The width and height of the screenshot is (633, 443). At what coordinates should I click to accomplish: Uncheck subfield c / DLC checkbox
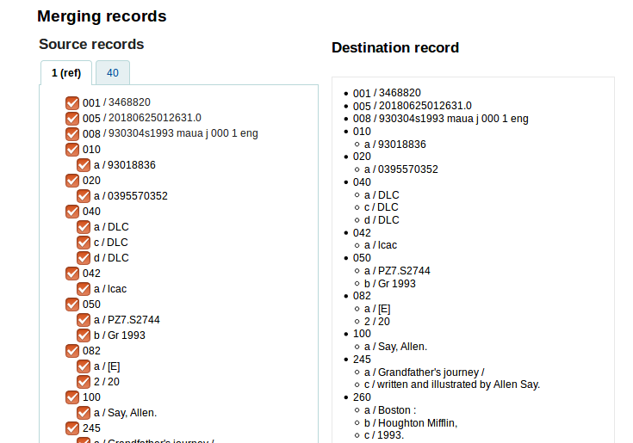84,243
